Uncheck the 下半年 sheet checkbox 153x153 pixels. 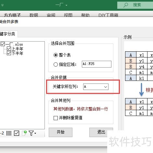pos(9,53)
